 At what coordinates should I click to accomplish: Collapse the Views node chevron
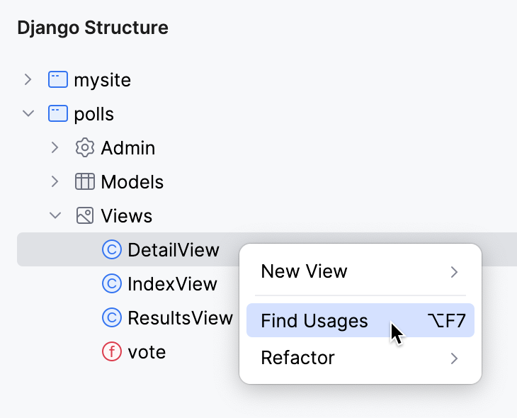[55, 215]
